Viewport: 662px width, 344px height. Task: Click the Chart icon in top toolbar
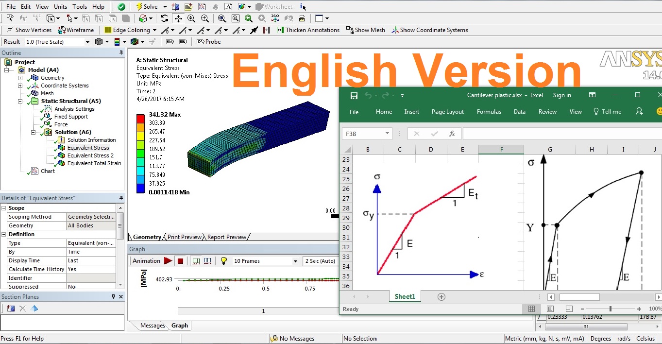coord(202,7)
